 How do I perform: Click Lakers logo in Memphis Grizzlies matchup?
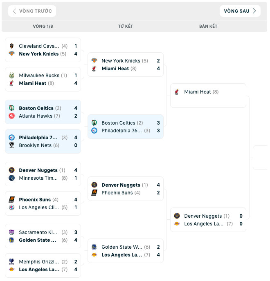[12, 269]
